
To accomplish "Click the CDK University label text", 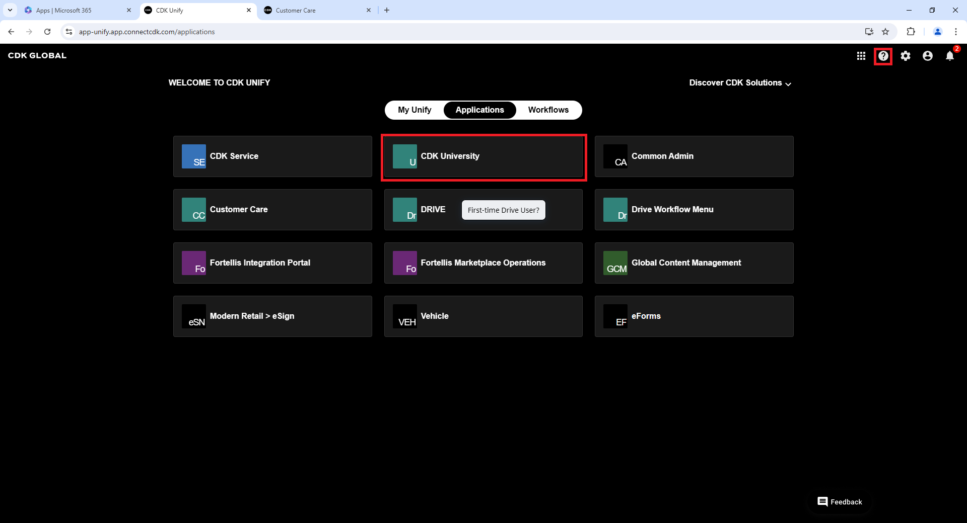I will coord(450,156).
